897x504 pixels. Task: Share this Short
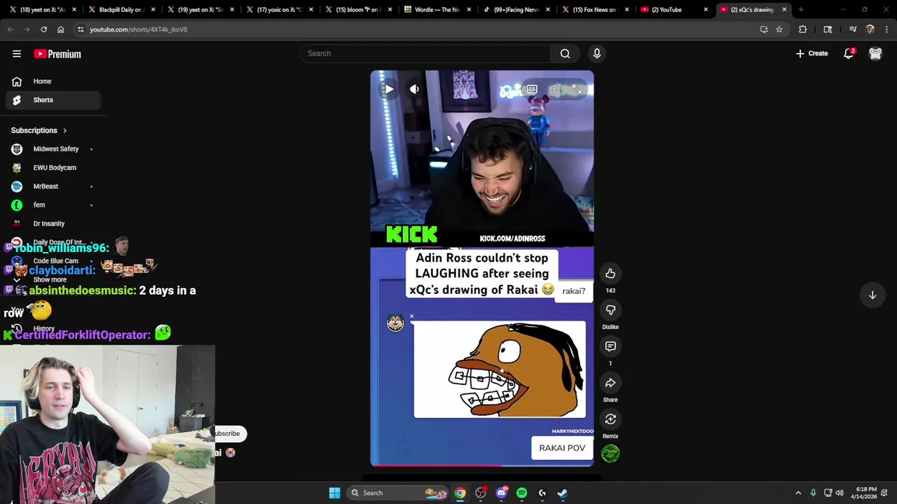(610, 383)
